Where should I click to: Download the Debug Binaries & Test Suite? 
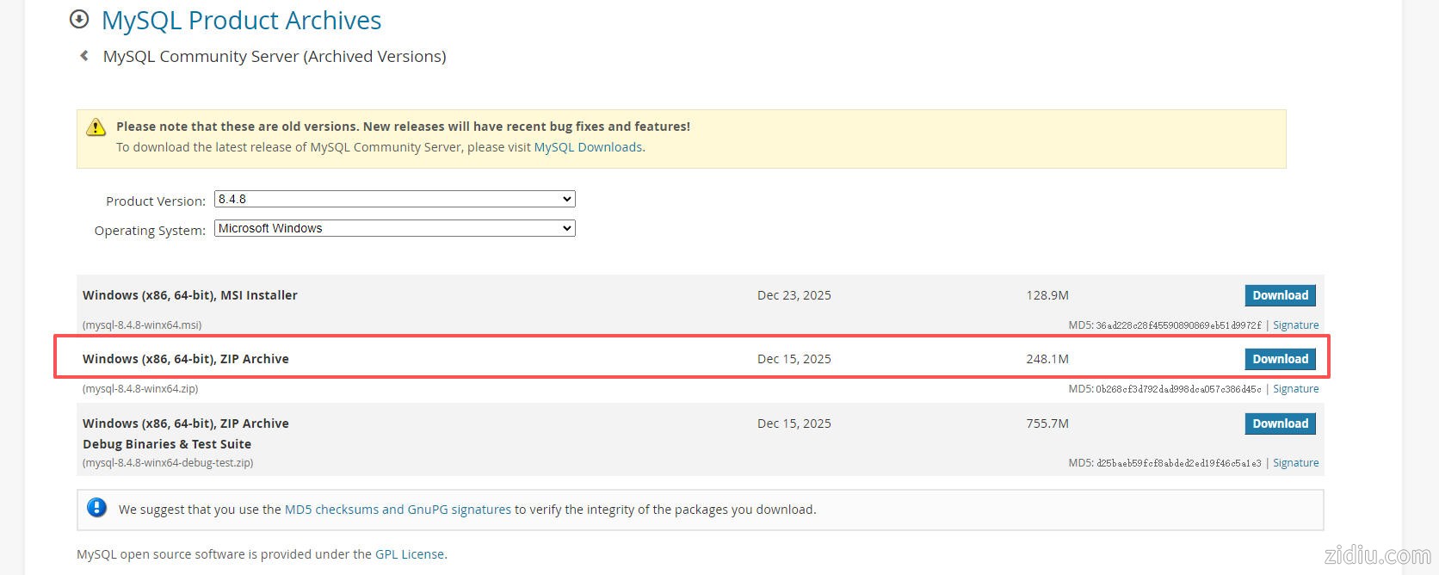click(1280, 424)
